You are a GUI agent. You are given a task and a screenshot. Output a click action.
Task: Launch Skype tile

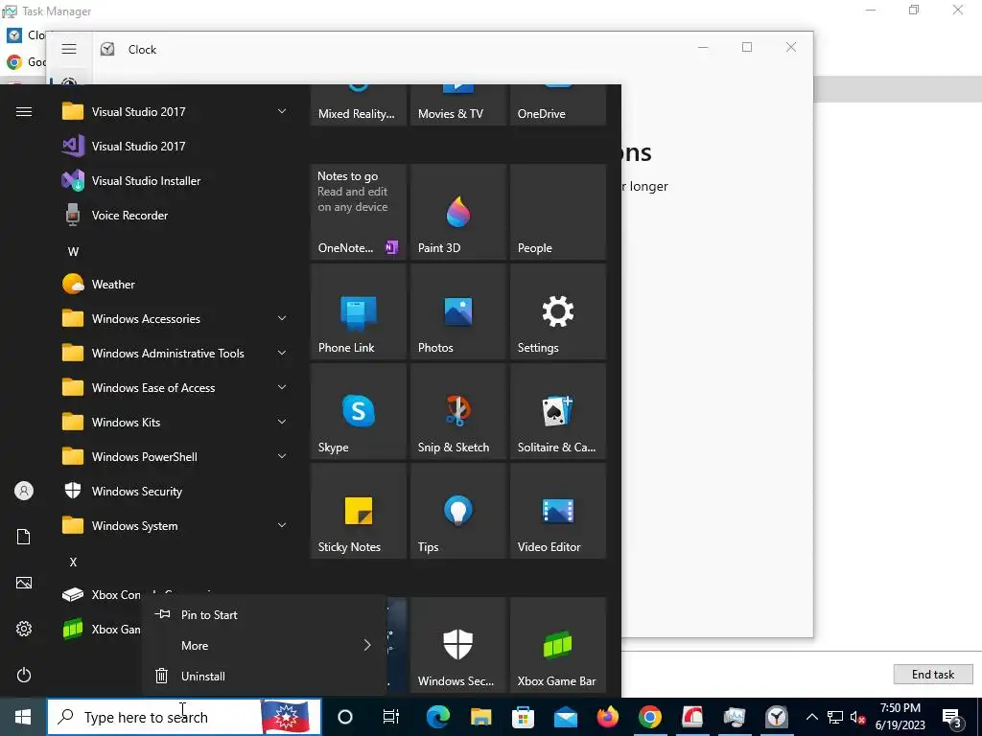click(359, 411)
